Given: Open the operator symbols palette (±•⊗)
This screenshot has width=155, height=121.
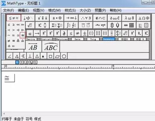Looking at the screenshot, I should (57, 18).
